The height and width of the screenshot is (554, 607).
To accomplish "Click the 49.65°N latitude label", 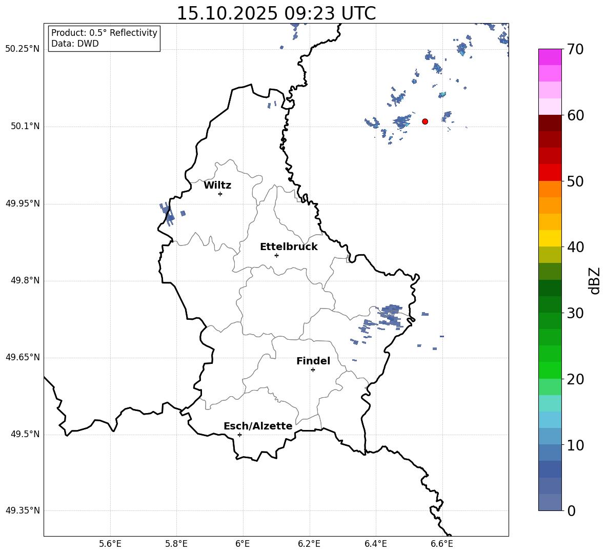I will coord(23,357).
